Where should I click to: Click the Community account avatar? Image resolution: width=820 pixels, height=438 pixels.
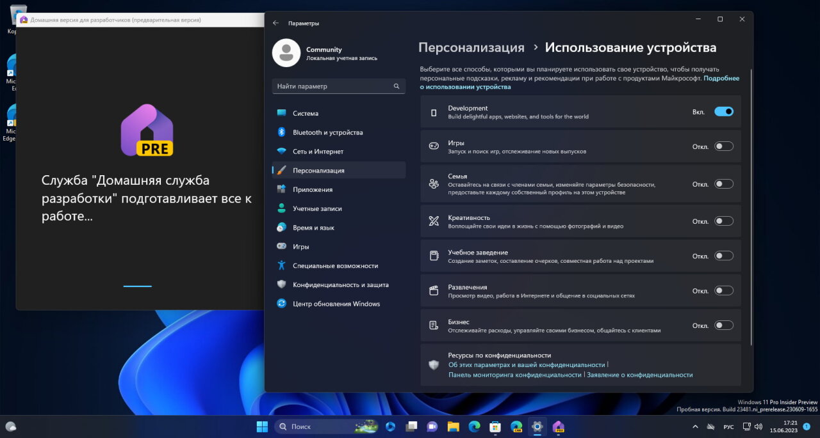tap(286, 53)
